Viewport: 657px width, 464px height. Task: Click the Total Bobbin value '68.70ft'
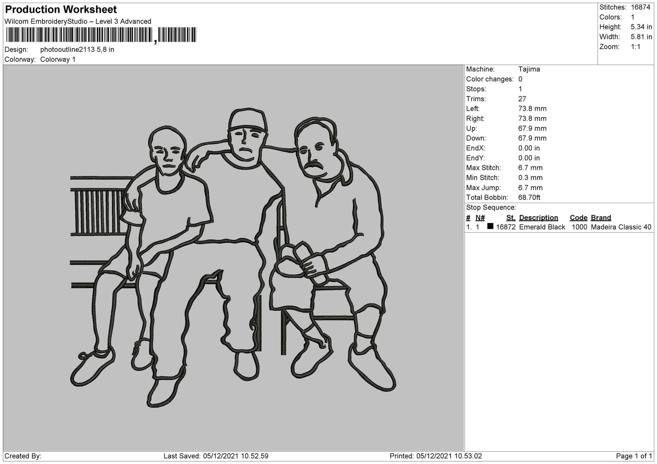click(x=529, y=198)
